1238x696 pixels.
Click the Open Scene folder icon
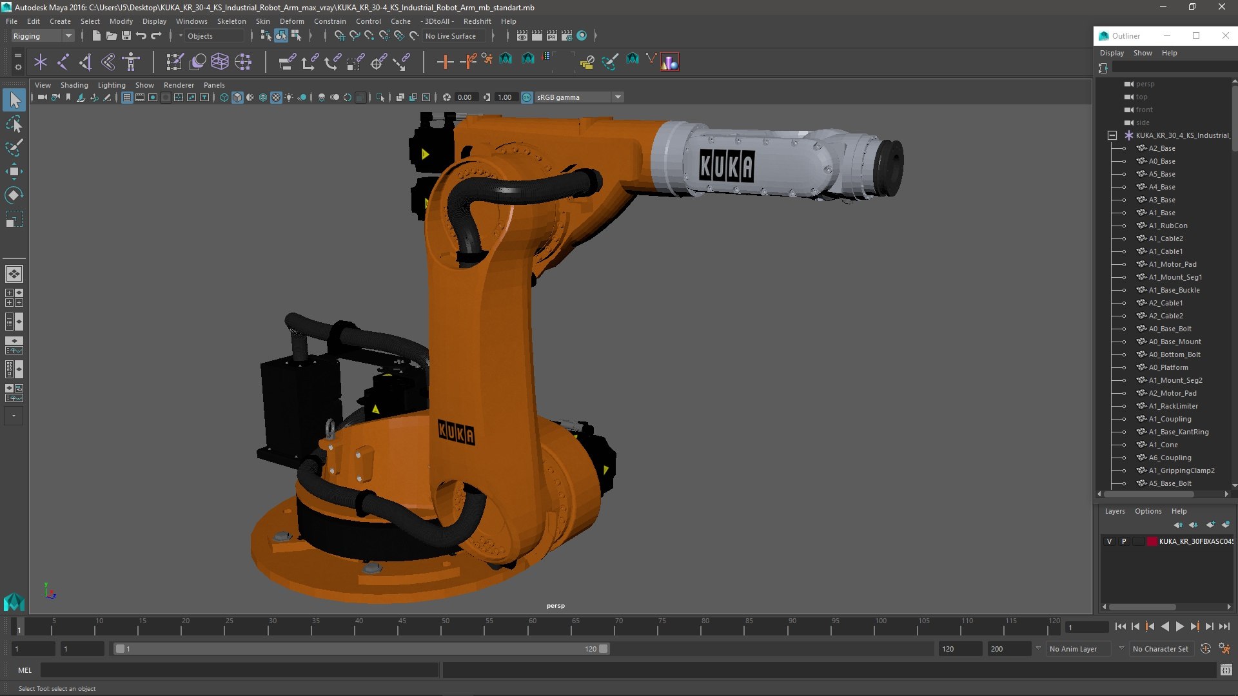pos(111,36)
